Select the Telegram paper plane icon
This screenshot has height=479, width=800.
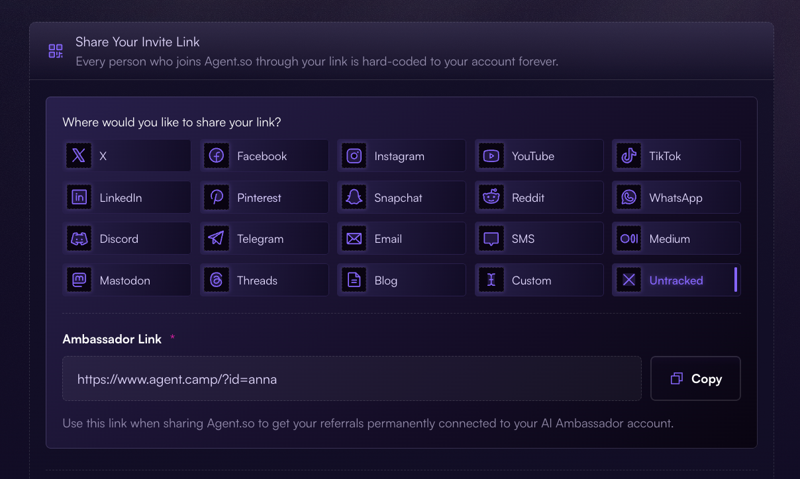(x=217, y=239)
